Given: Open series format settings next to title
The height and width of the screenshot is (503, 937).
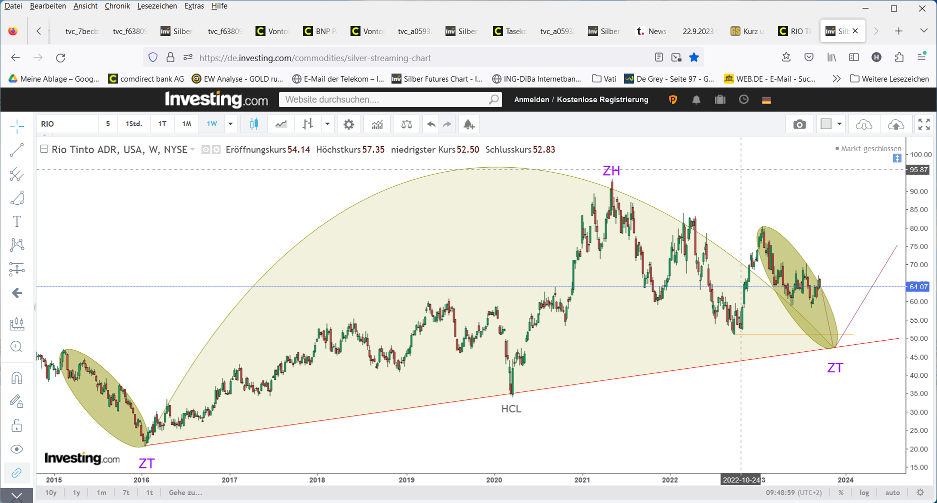Looking at the screenshot, I should 216,150.
